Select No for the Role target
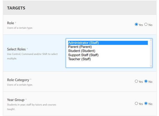The height and width of the screenshot is (116, 159). coord(146,24)
